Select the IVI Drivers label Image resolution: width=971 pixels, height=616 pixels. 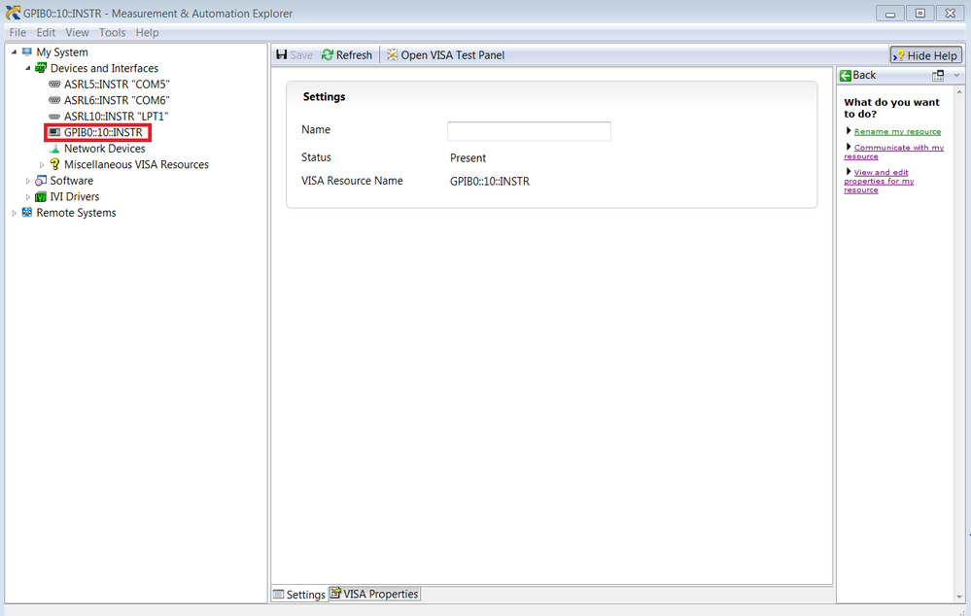[74, 197]
